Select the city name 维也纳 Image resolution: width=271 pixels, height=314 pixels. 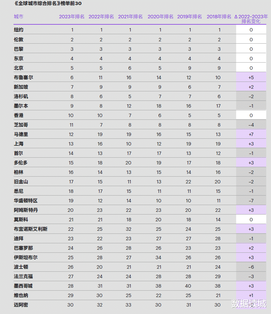[x=21, y=296]
